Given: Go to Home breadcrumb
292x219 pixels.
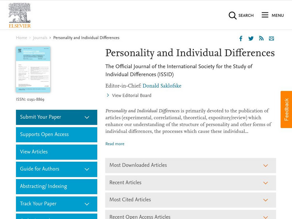Looking at the screenshot, I should tap(22, 38).
